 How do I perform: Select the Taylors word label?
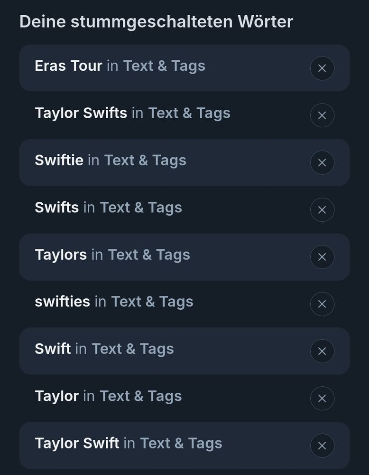point(61,255)
